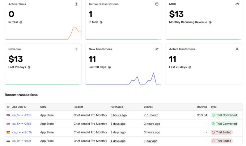Toggle the eye icon in transactions table header

point(8,107)
